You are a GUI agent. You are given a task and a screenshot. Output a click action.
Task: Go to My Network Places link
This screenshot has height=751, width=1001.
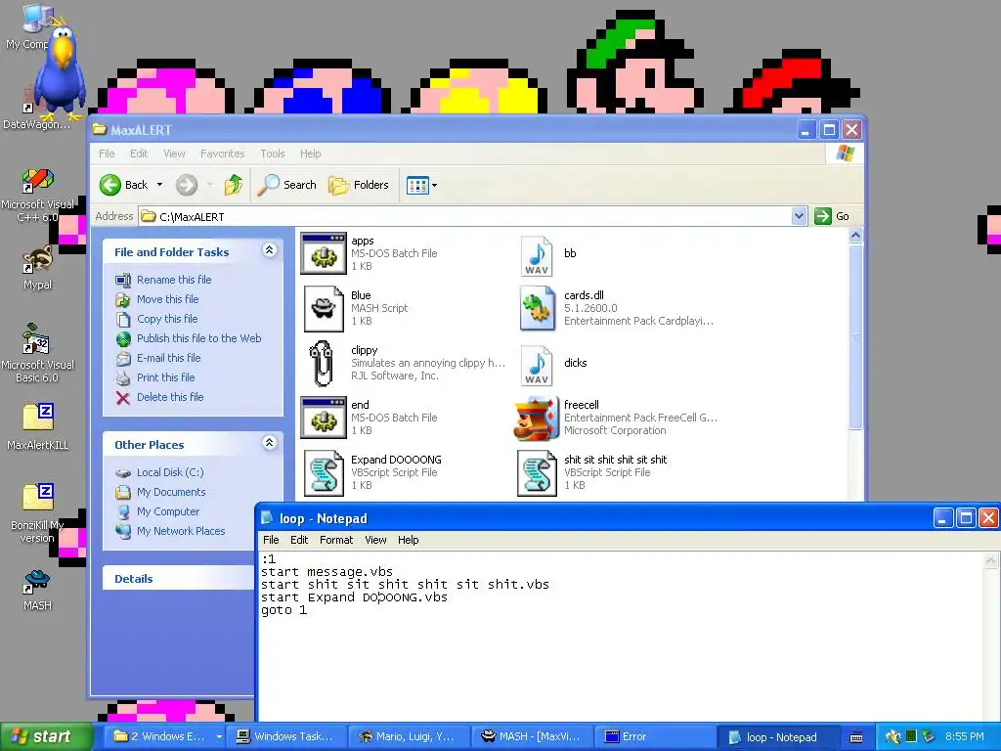click(181, 531)
